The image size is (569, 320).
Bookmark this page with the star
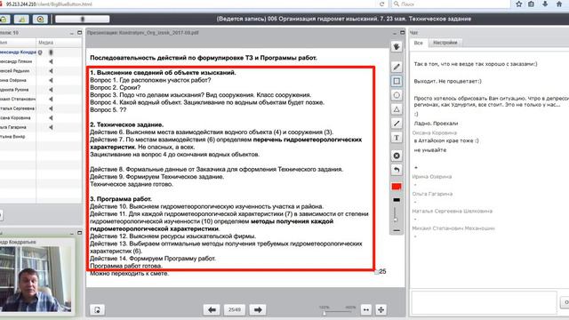click(x=519, y=4)
